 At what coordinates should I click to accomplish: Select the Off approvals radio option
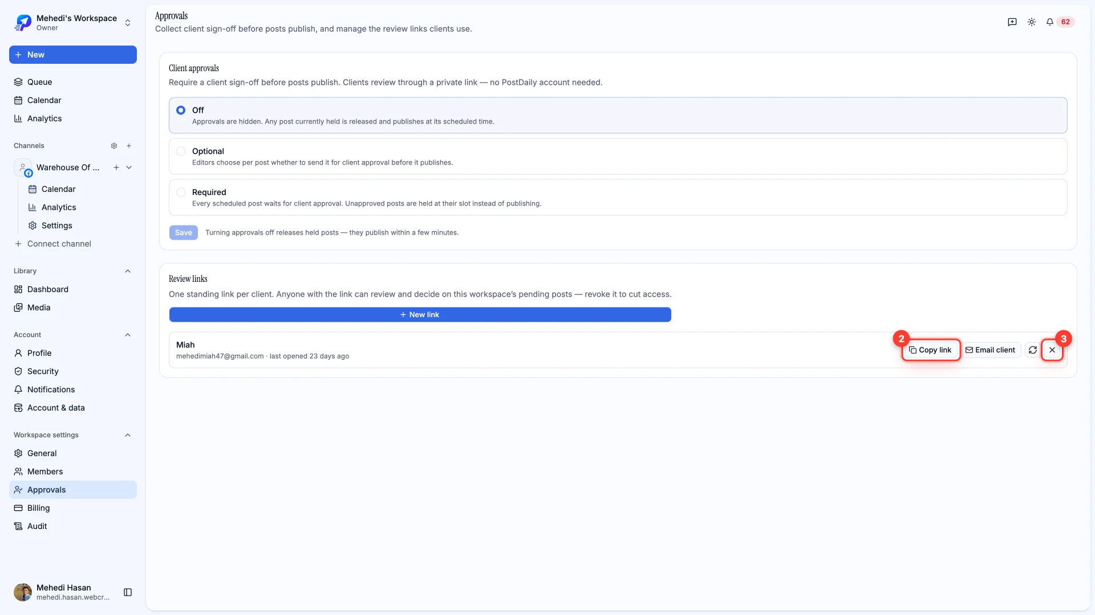(x=181, y=110)
